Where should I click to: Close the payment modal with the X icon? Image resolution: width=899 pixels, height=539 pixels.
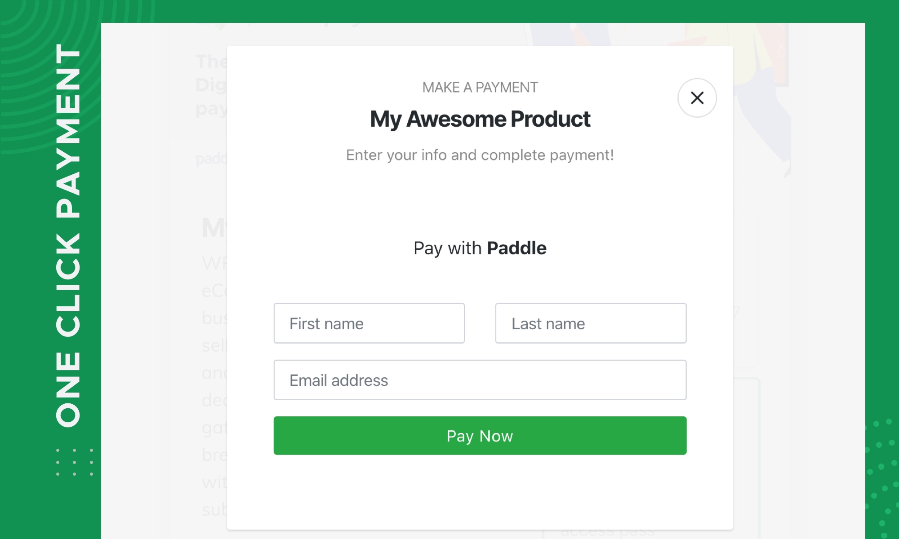pyautogui.click(x=697, y=98)
